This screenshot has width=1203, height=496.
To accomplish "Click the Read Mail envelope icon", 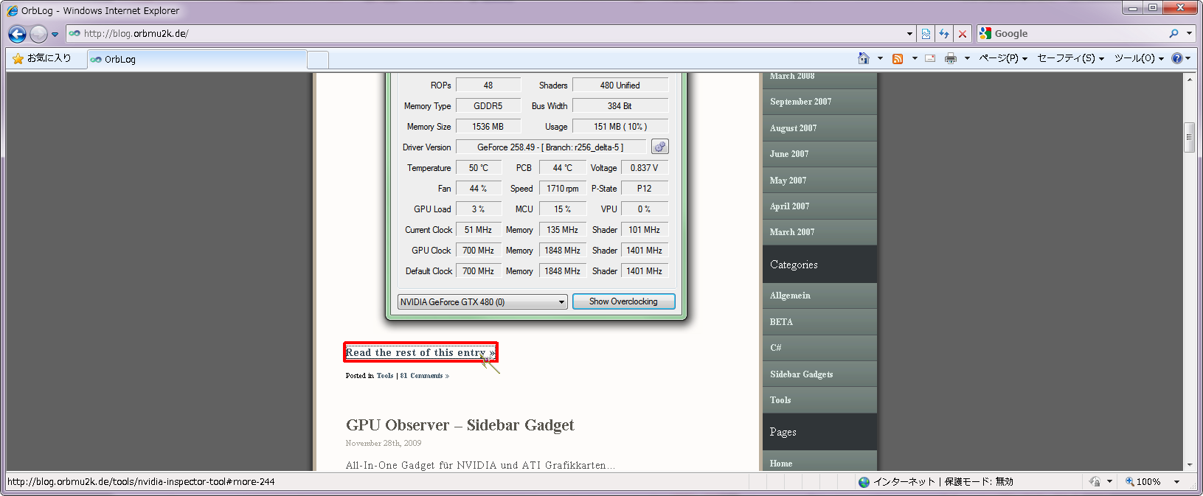I will 930,58.
